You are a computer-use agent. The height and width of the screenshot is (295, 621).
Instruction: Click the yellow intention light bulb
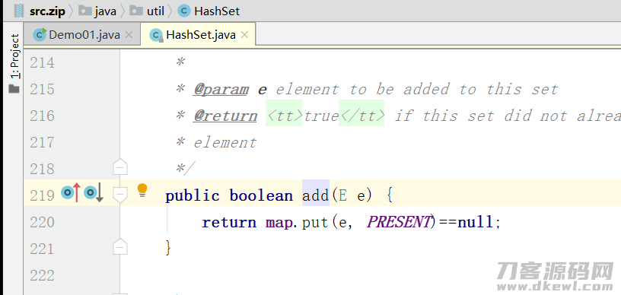142,190
